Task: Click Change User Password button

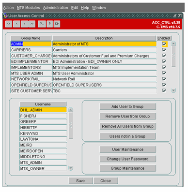Action: pos(128,159)
